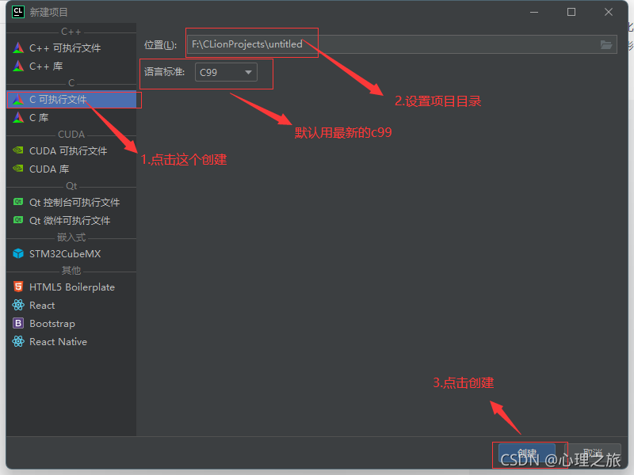This screenshot has height=475, width=634.
Task: Select the React Native project type
Action: coord(71,342)
